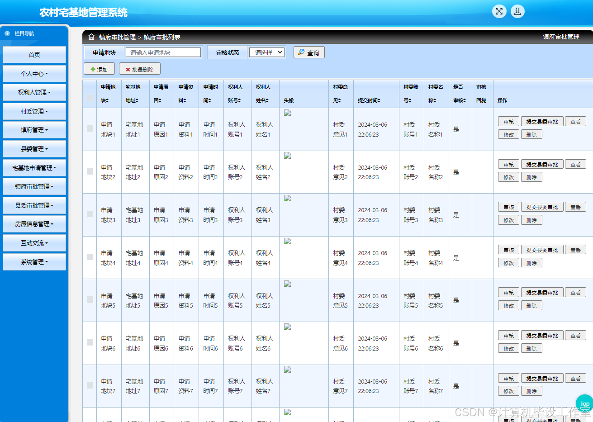Expand the 县委管理 sidebar menu
593x422 pixels.
[34, 149]
